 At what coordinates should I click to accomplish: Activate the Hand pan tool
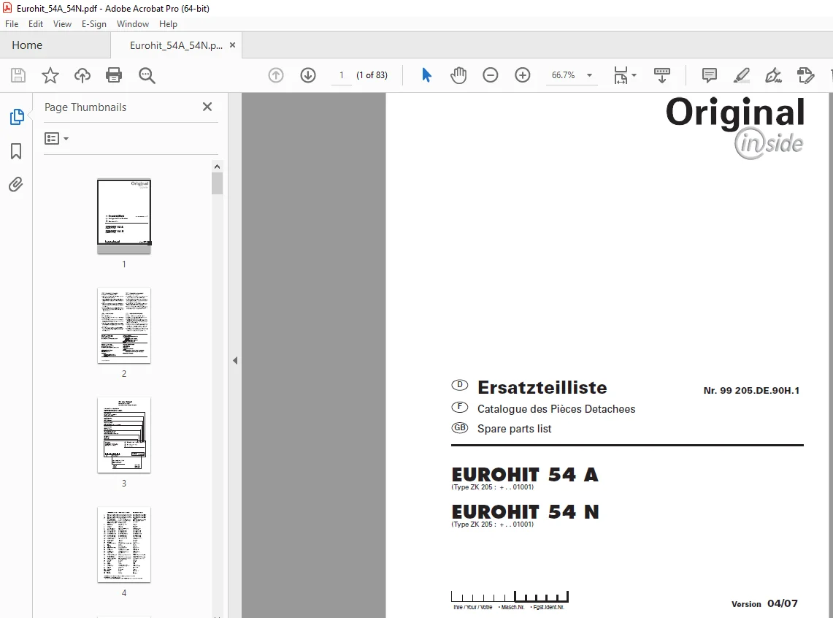tap(458, 75)
